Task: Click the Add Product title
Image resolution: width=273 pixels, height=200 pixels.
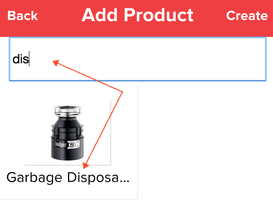Action: pyautogui.click(x=137, y=15)
